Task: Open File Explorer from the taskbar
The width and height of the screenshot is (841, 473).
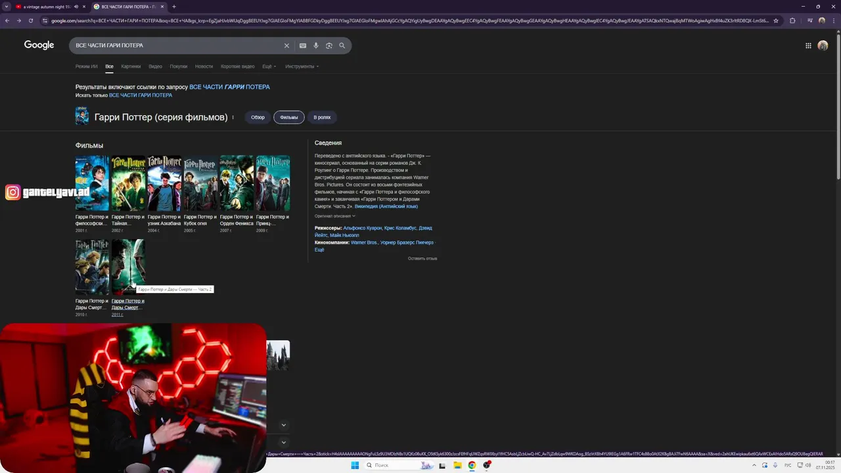Action: tap(457, 465)
